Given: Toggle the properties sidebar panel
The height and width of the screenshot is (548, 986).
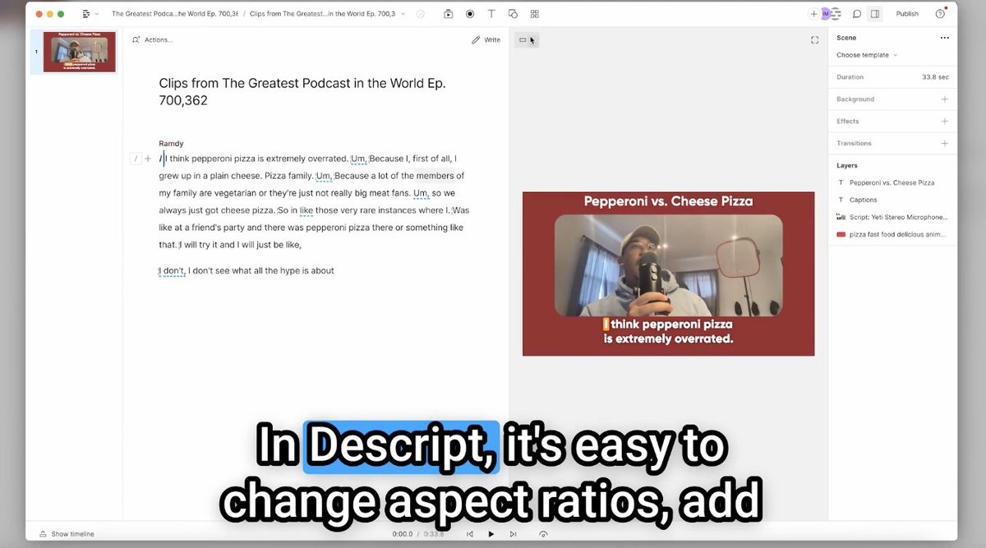Looking at the screenshot, I should tap(875, 14).
